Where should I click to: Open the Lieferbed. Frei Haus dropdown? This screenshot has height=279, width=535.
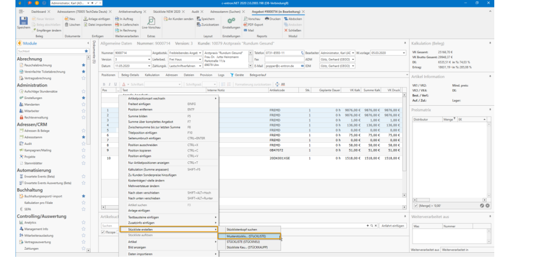coord(200,59)
